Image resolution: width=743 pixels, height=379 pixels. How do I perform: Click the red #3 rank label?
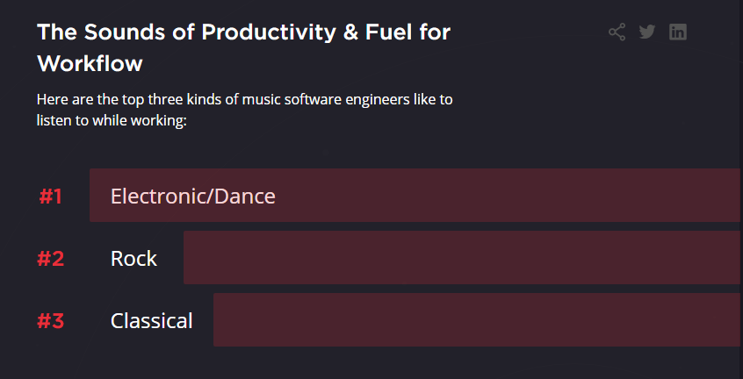click(51, 321)
